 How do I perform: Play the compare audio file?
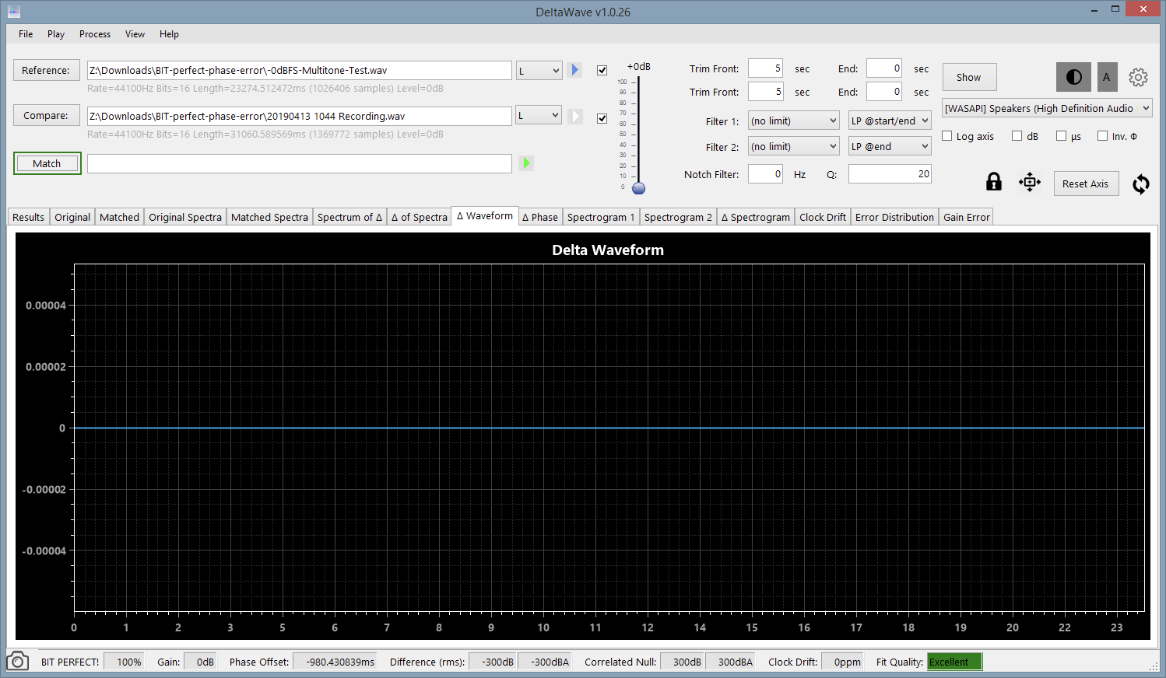[574, 116]
